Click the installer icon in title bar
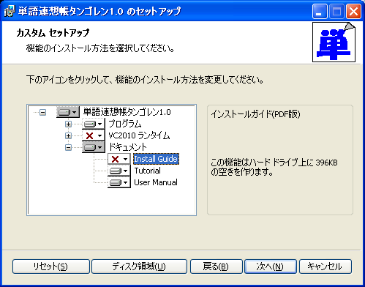The height and width of the screenshot is (287, 365). click(10, 11)
